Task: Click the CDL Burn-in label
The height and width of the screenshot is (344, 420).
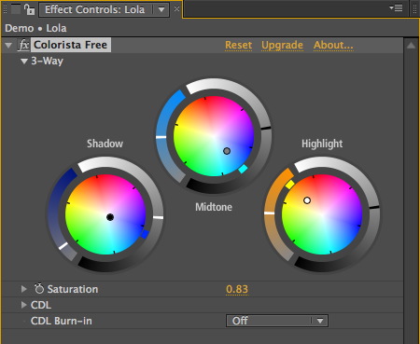Action: coord(62,321)
